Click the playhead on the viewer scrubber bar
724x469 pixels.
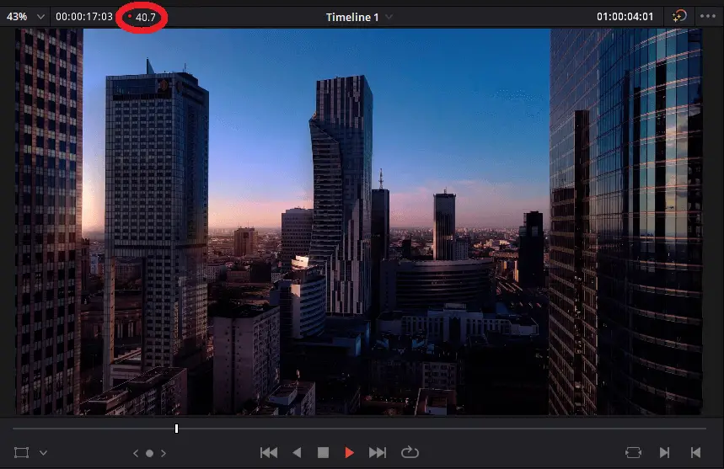click(176, 429)
